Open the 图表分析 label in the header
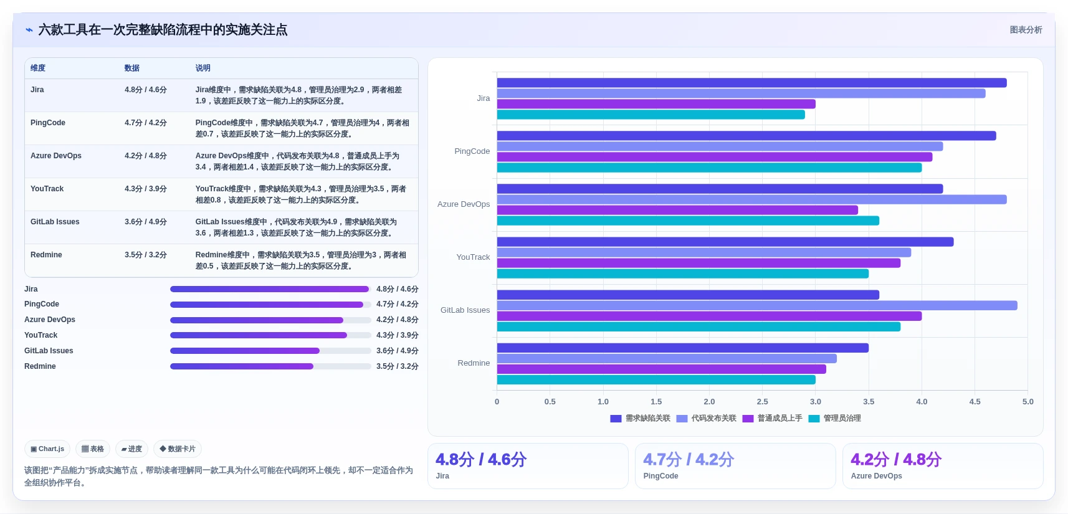This screenshot has height=514, width=1068. click(x=1026, y=30)
